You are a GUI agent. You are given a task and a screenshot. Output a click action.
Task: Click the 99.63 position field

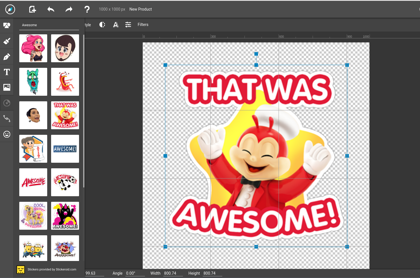pos(94,273)
